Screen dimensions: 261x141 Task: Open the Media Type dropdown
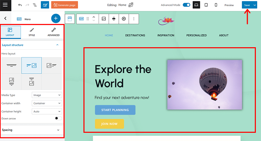point(47,95)
